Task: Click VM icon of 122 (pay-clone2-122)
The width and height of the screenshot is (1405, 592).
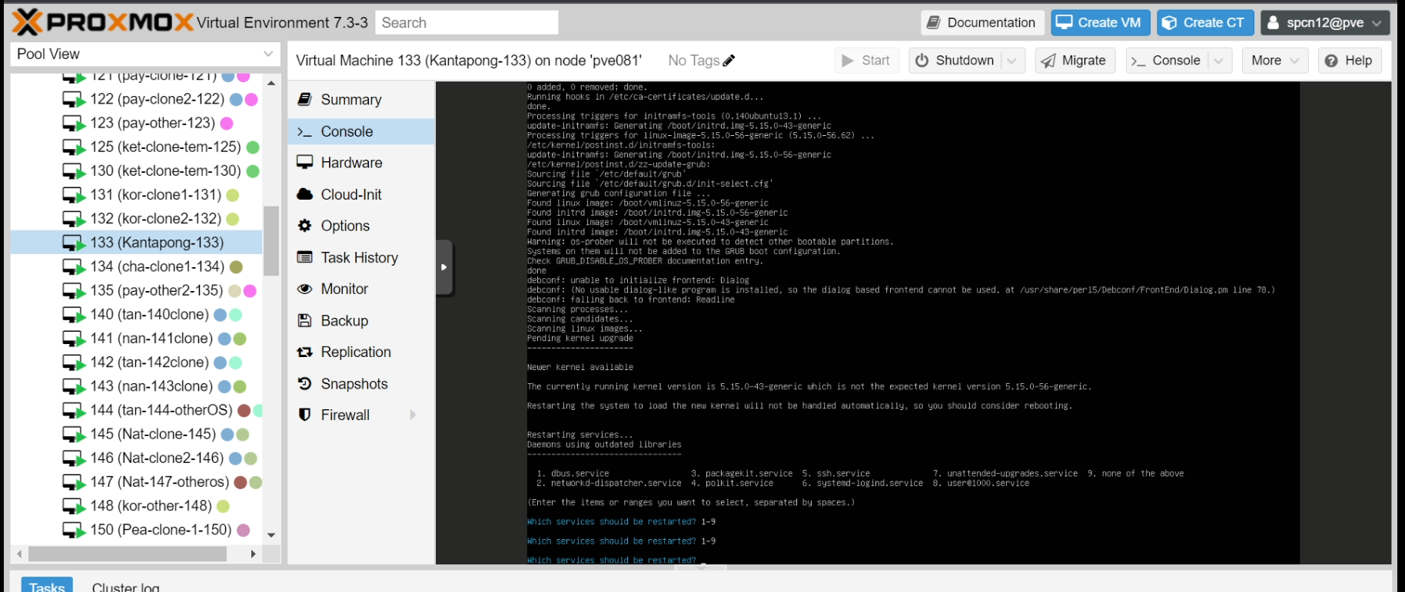Action: pos(74,100)
